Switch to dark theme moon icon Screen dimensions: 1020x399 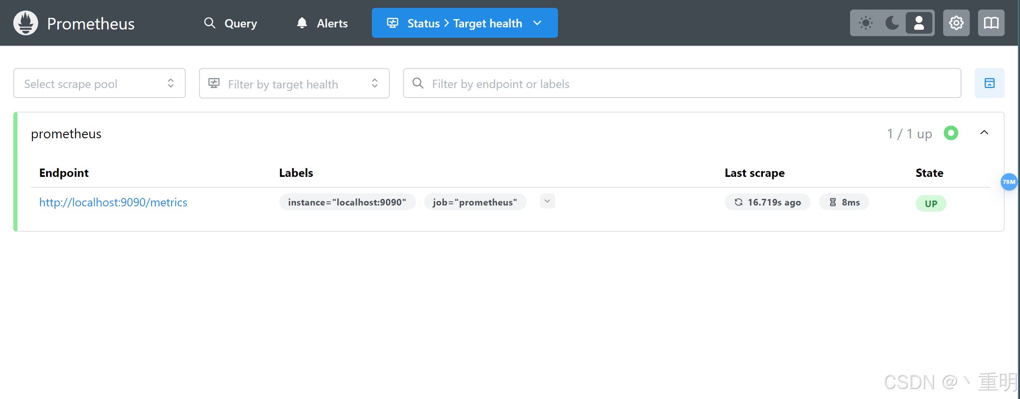pyautogui.click(x=892, y=23)
